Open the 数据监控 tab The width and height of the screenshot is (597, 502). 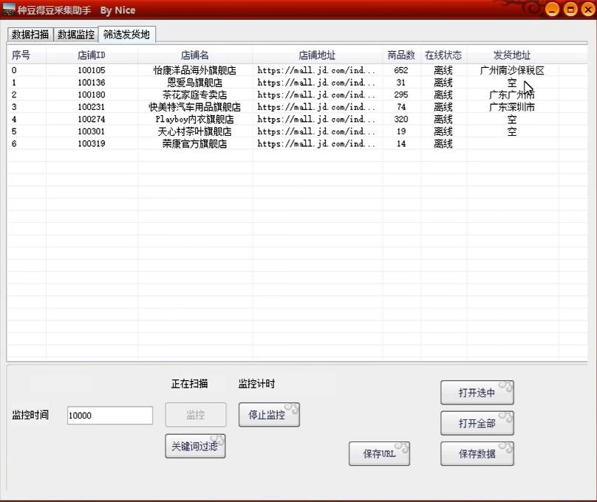pos(76,35)
